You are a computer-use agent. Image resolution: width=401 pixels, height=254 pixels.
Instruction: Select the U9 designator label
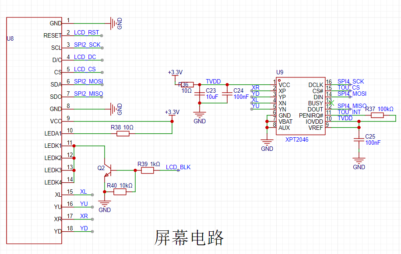(280, 72)
